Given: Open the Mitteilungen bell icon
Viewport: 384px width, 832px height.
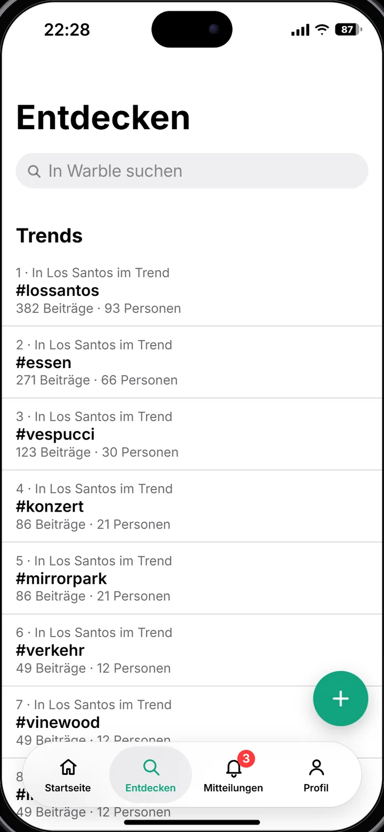Looking at the screenshot, I should [x=234, y=768].
